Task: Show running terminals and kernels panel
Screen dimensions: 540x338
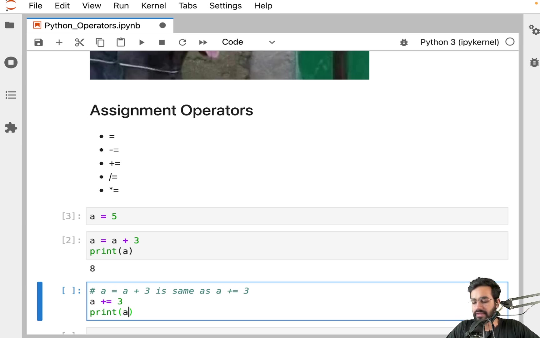Action: [x=11, y=62]
